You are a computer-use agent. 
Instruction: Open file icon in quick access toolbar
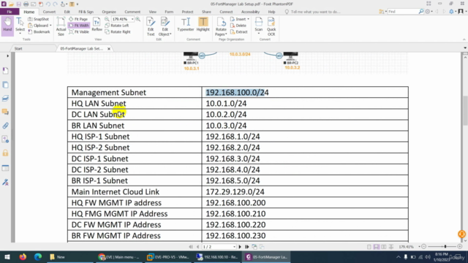tap(11, 4)
